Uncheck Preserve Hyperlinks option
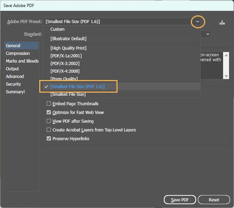This screenshot has width=234, height=208. [x=49, y=139]
